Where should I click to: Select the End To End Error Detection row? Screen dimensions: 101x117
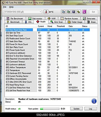point(48,56)
